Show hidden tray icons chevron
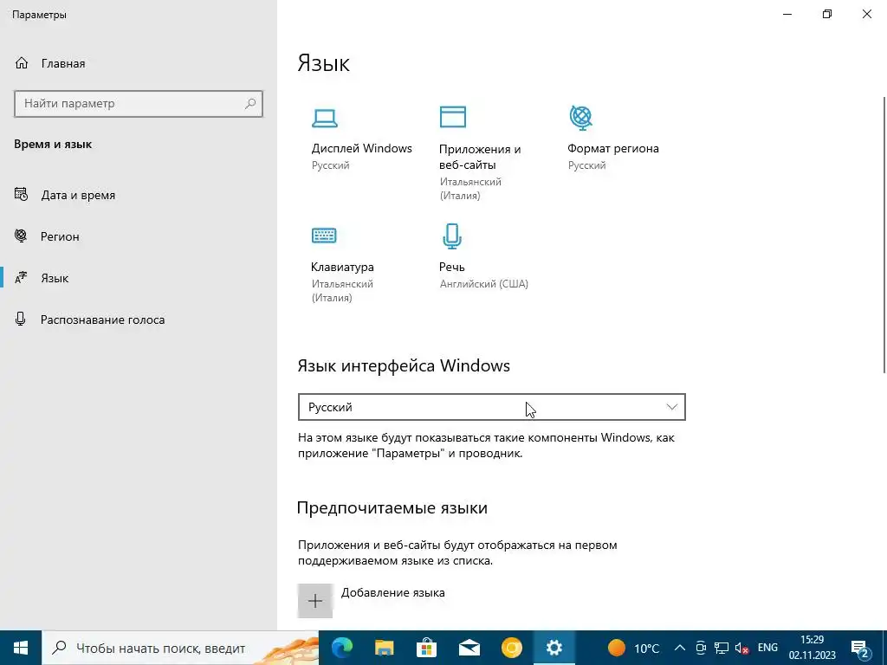This screenshot has height=665, width=887. coord(680,648)
